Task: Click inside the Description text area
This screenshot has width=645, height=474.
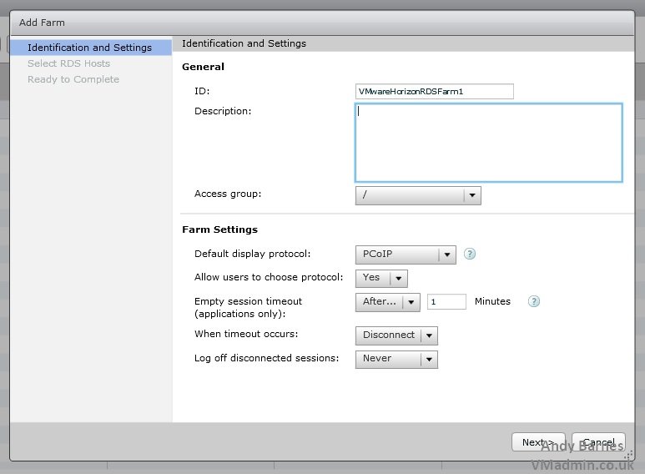Action: click(488, 143)
